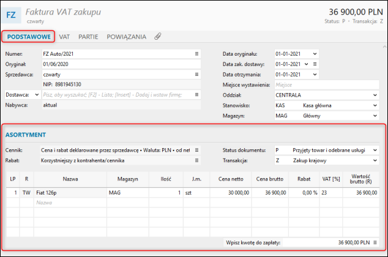The width and height of the screenshot is (388, 257).
Task: Switch to the PODSTAWOWE tab
Action: 29,37
